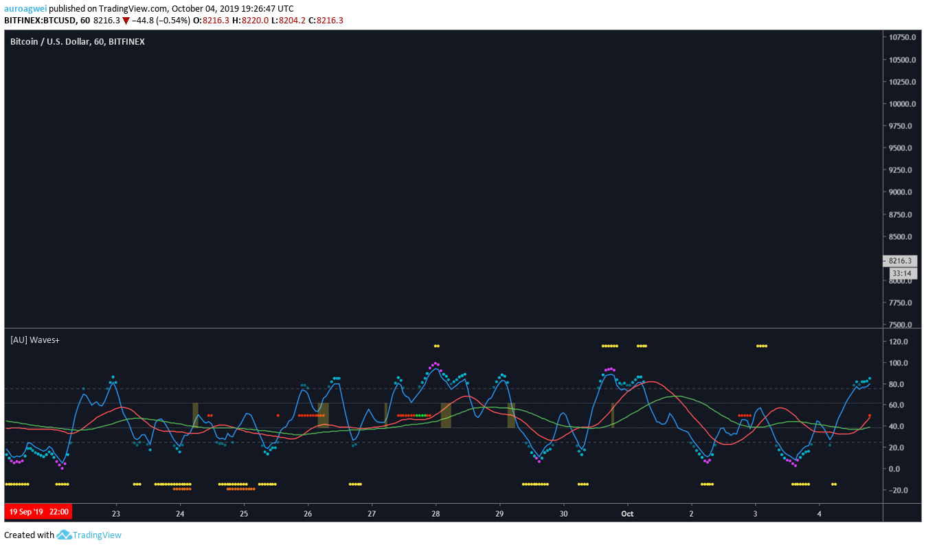Click the TradingView wordmark beside the logo
The image size is (926, 547).
click(x=98, y=535)
